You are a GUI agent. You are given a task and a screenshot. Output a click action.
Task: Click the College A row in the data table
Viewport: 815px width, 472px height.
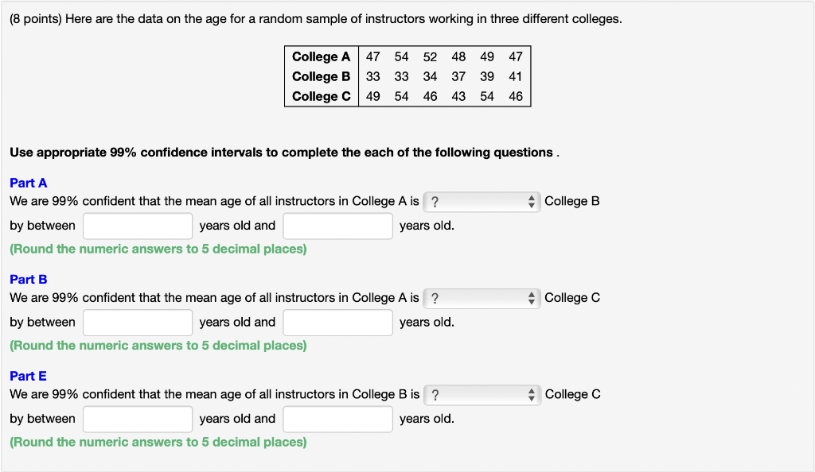coord(407,56)
